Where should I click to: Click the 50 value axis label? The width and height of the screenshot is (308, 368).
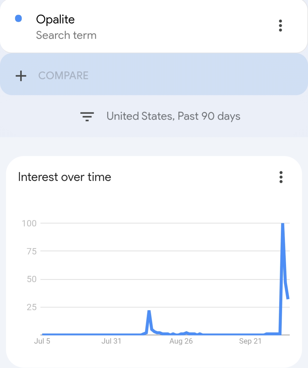pyautogui.click(x=32, y=279)
